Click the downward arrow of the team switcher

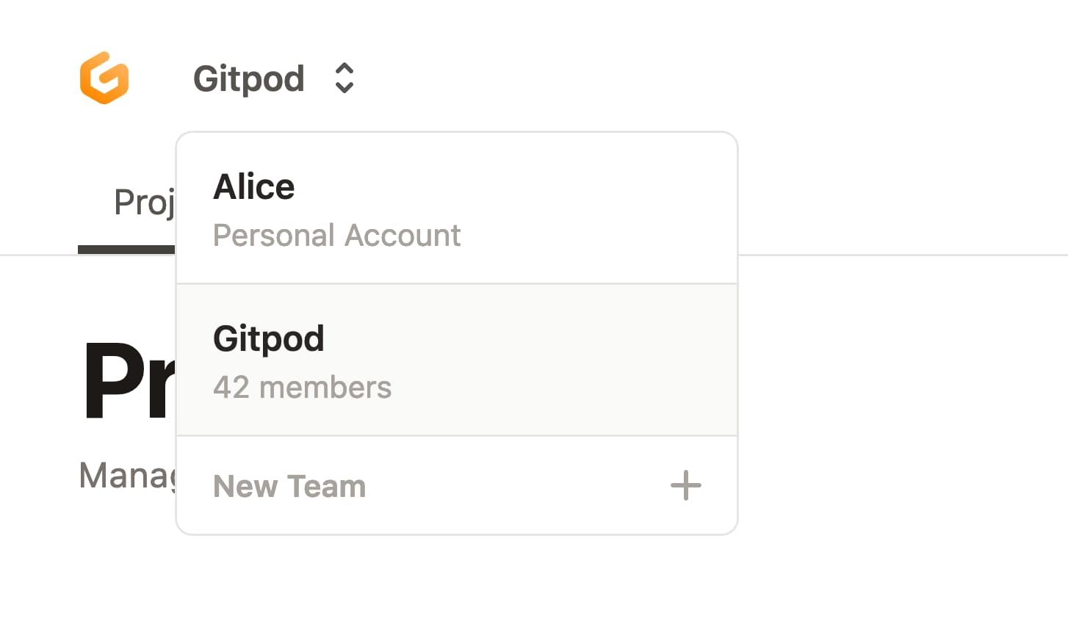point(344,88)
